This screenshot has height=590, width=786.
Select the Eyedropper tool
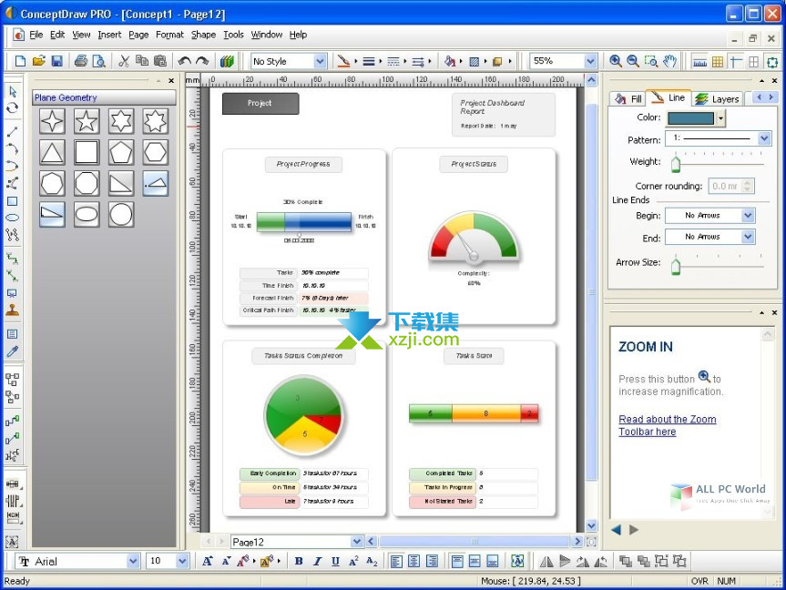tap(13, 351)
